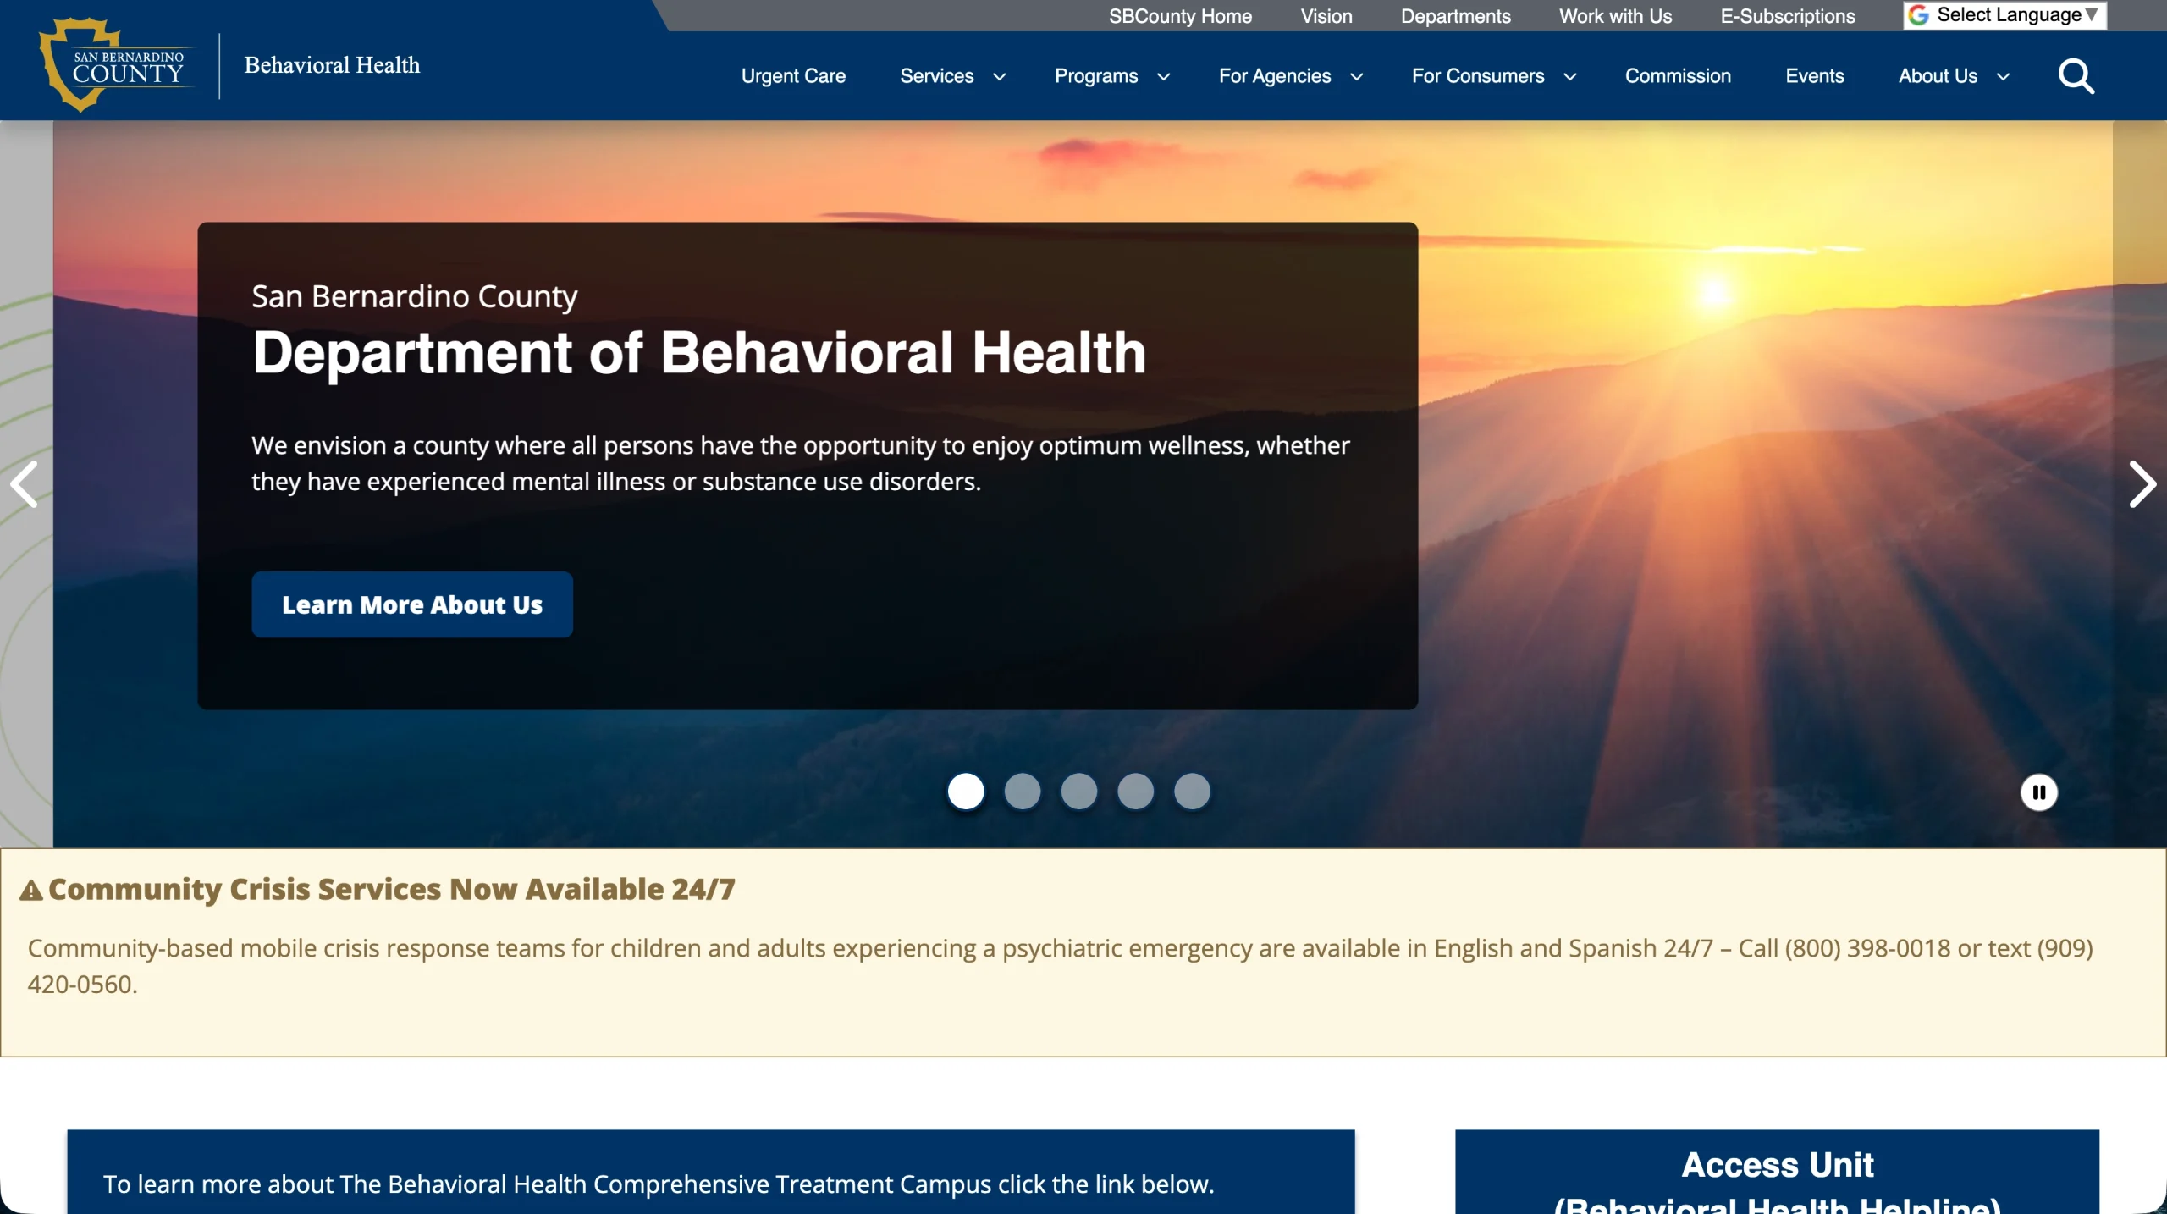
Task: Open the Vision link
Action: coord(1326,16)
